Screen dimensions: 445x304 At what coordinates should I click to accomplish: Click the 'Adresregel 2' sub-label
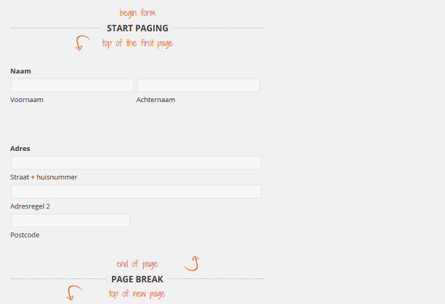click(x=30, y=206)
